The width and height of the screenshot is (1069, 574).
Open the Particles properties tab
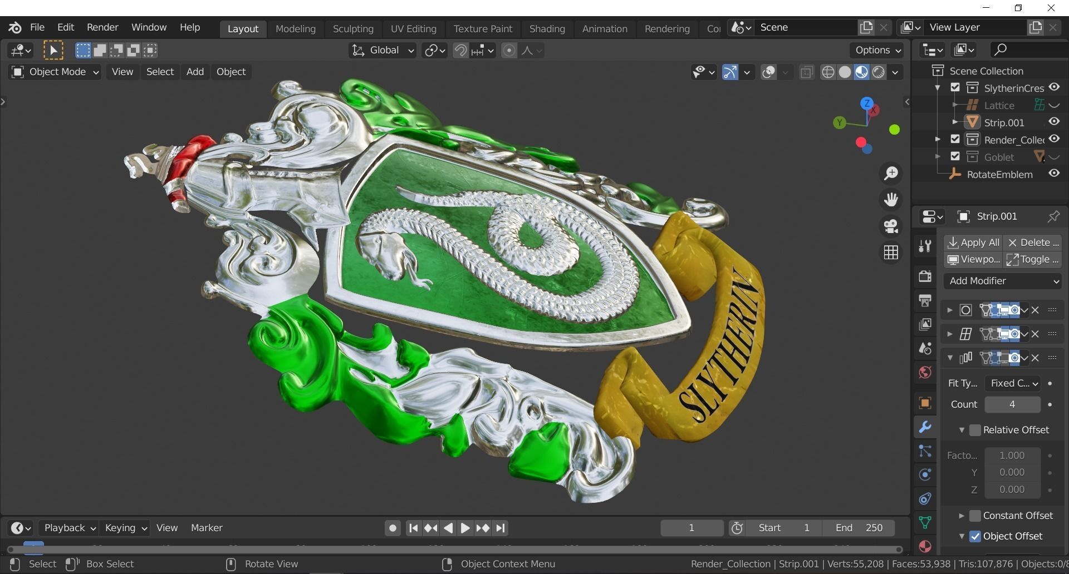pos(925,451)
